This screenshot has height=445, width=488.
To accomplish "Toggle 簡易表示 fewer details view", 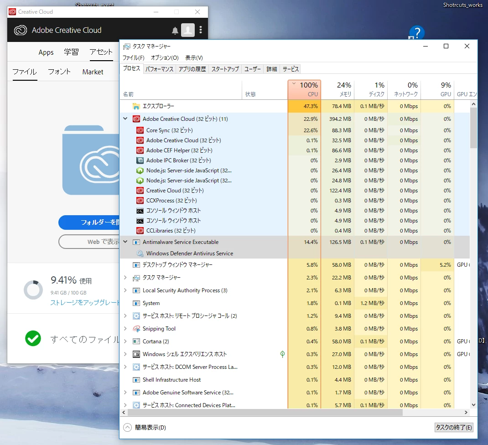I will (145, 428).
